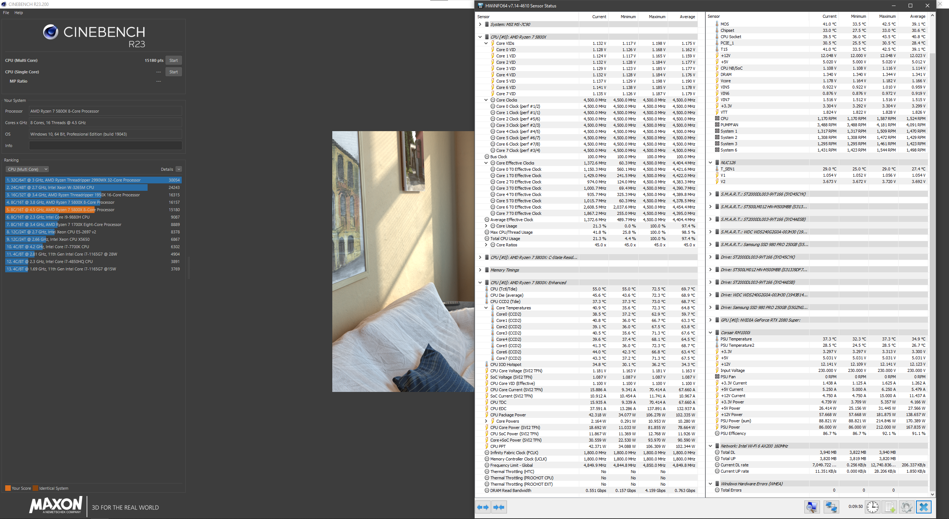Viewport: 949px width, 519px height.
Task: Open the CPU (Multi Core) ranking dropdown
Action: pos(27,169)
